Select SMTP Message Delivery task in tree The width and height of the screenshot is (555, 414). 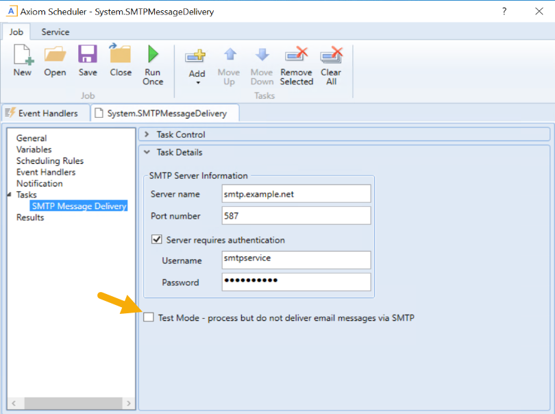pyautogui.click(x=79, y=206)
